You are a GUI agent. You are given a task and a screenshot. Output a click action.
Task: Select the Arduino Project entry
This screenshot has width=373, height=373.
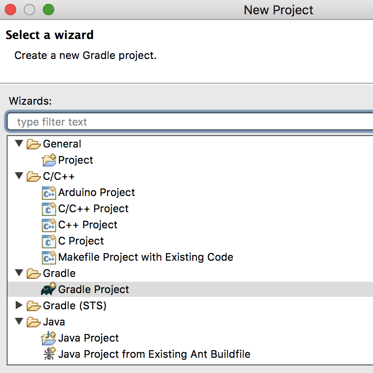pos(97,192)
